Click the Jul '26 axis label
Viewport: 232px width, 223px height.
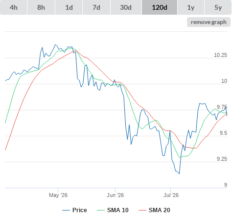pyautogui.click(x=171, y=195)
